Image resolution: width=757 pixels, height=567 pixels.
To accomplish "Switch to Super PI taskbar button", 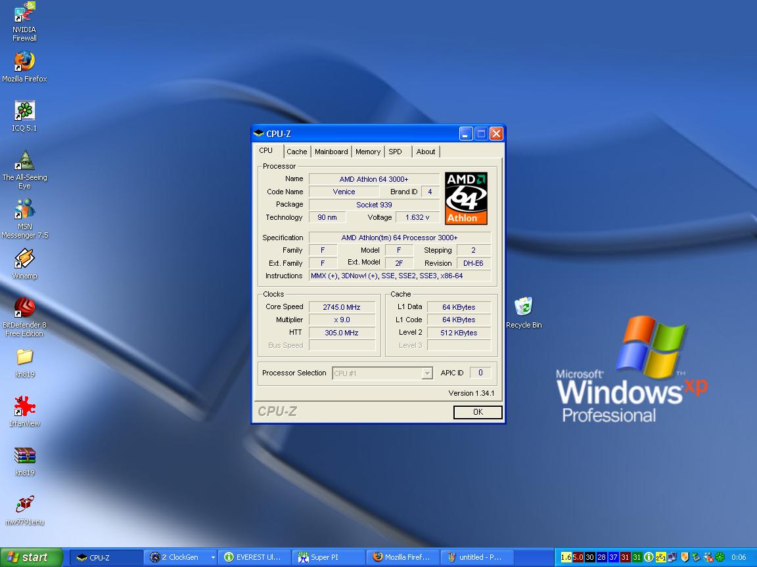I will 329,557.
